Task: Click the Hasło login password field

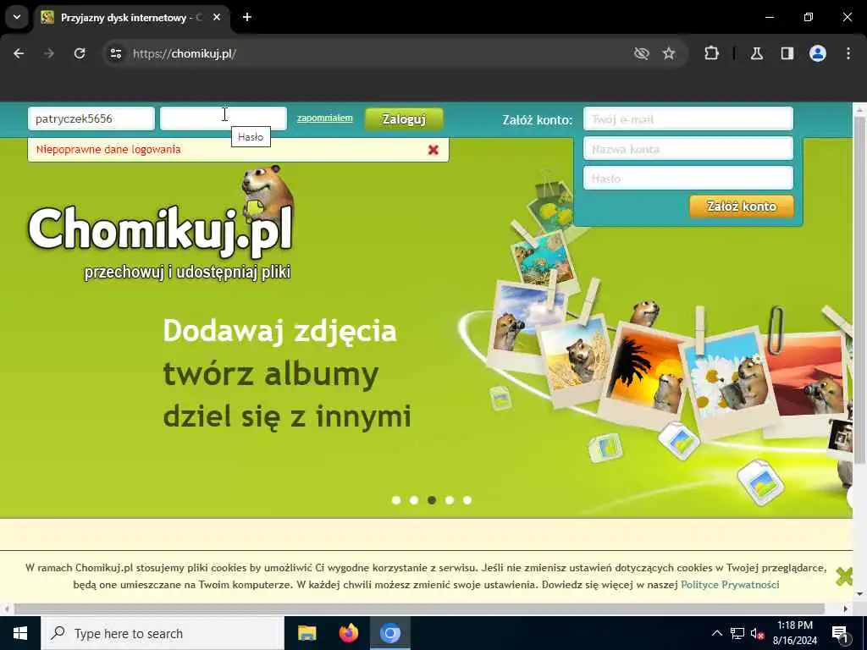Action: (x=224, y=118)
